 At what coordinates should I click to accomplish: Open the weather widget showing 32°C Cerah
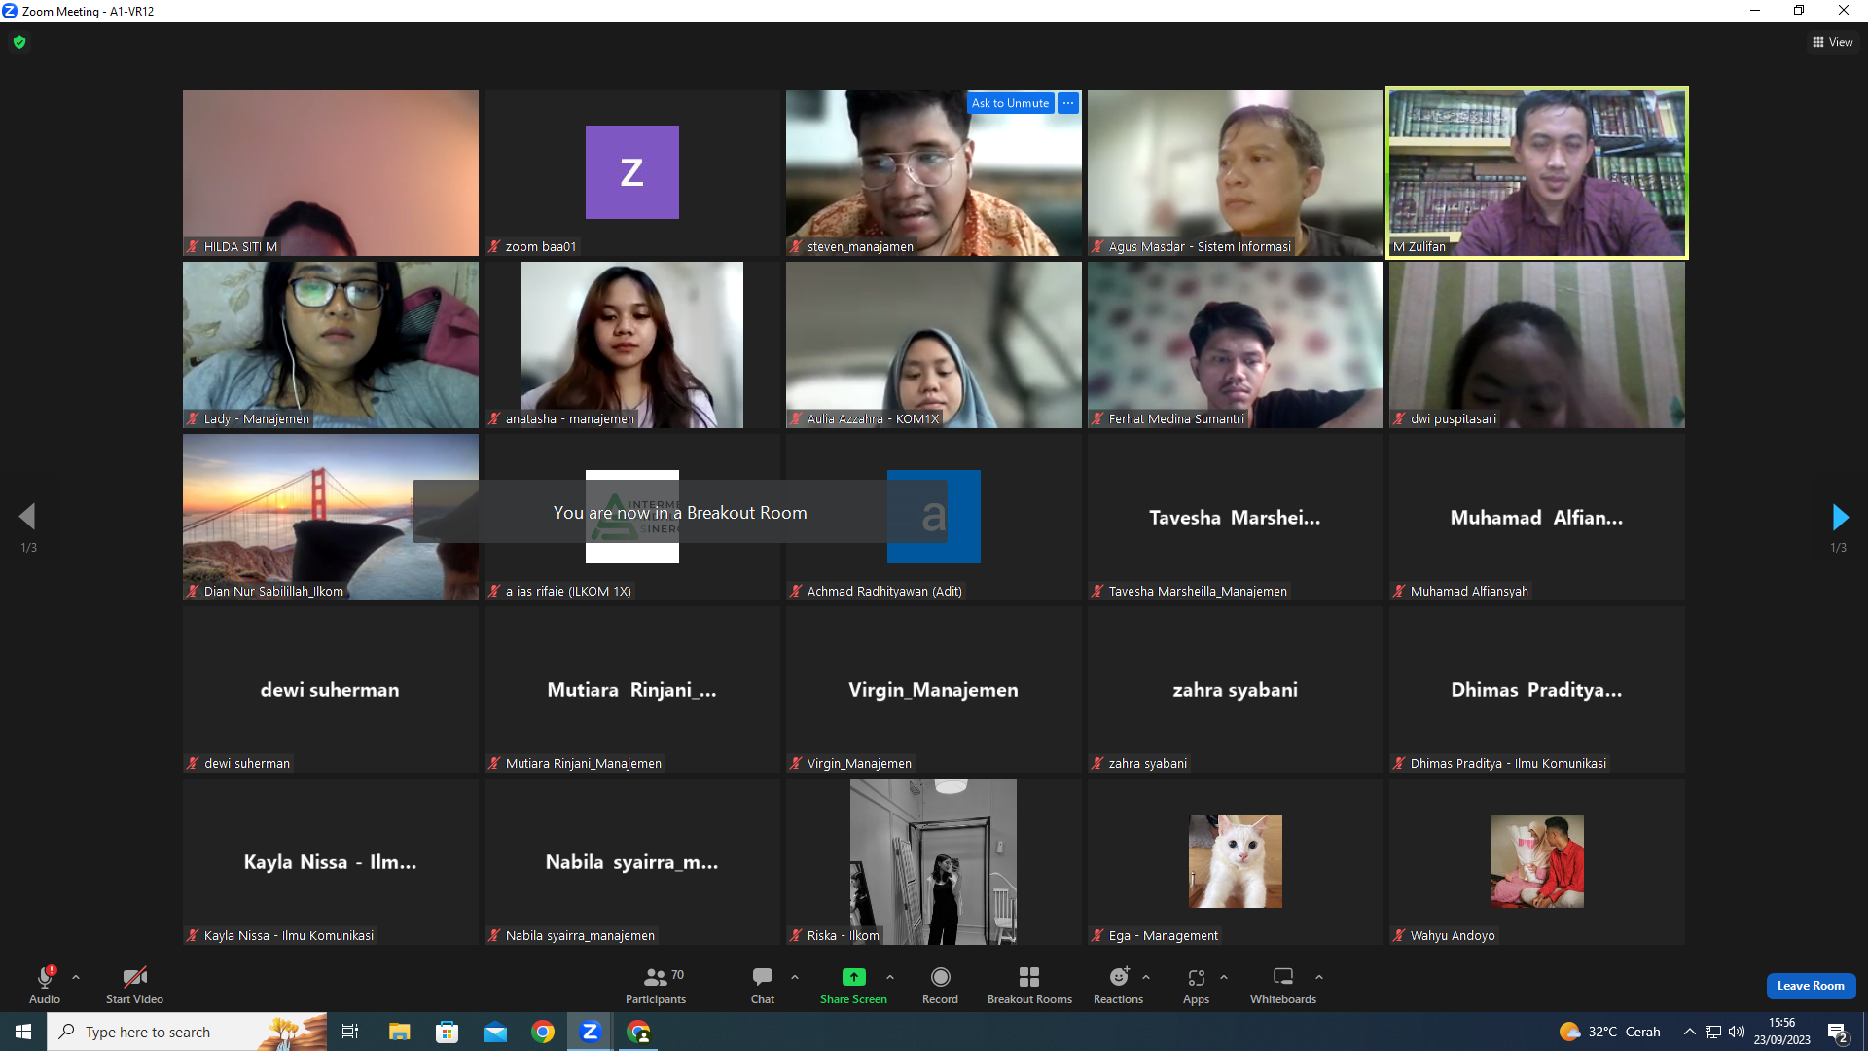[x=1609, y=1032]
